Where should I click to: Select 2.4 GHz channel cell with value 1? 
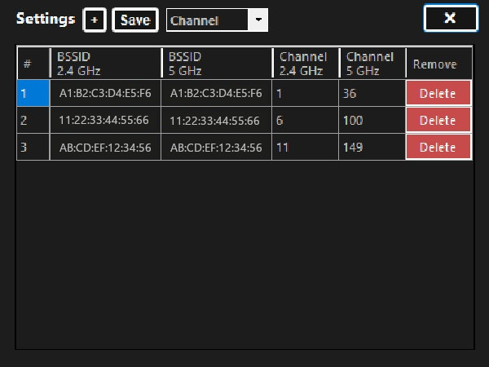click(306, 93)
